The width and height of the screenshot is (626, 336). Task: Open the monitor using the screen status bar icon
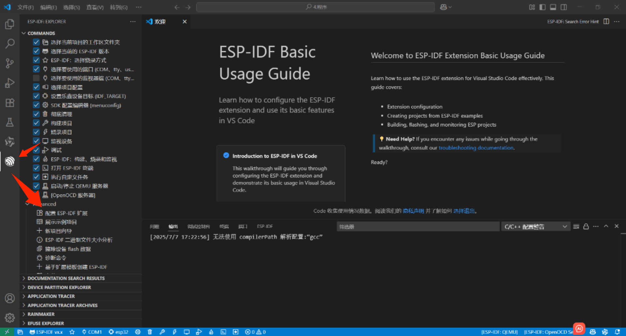186,332
